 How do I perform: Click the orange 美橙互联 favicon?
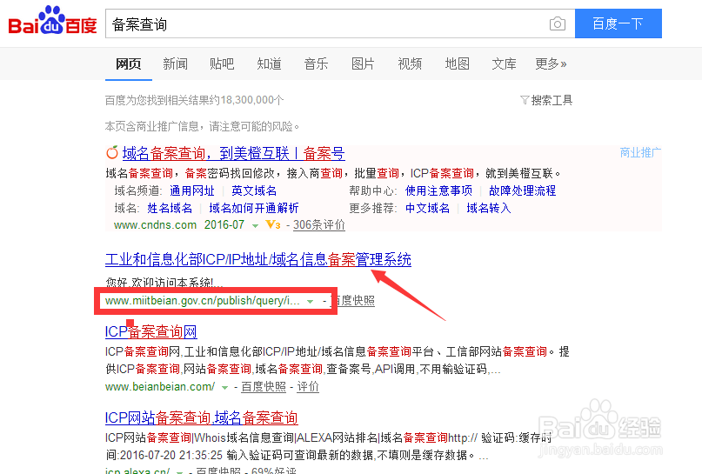coord(112,152)
